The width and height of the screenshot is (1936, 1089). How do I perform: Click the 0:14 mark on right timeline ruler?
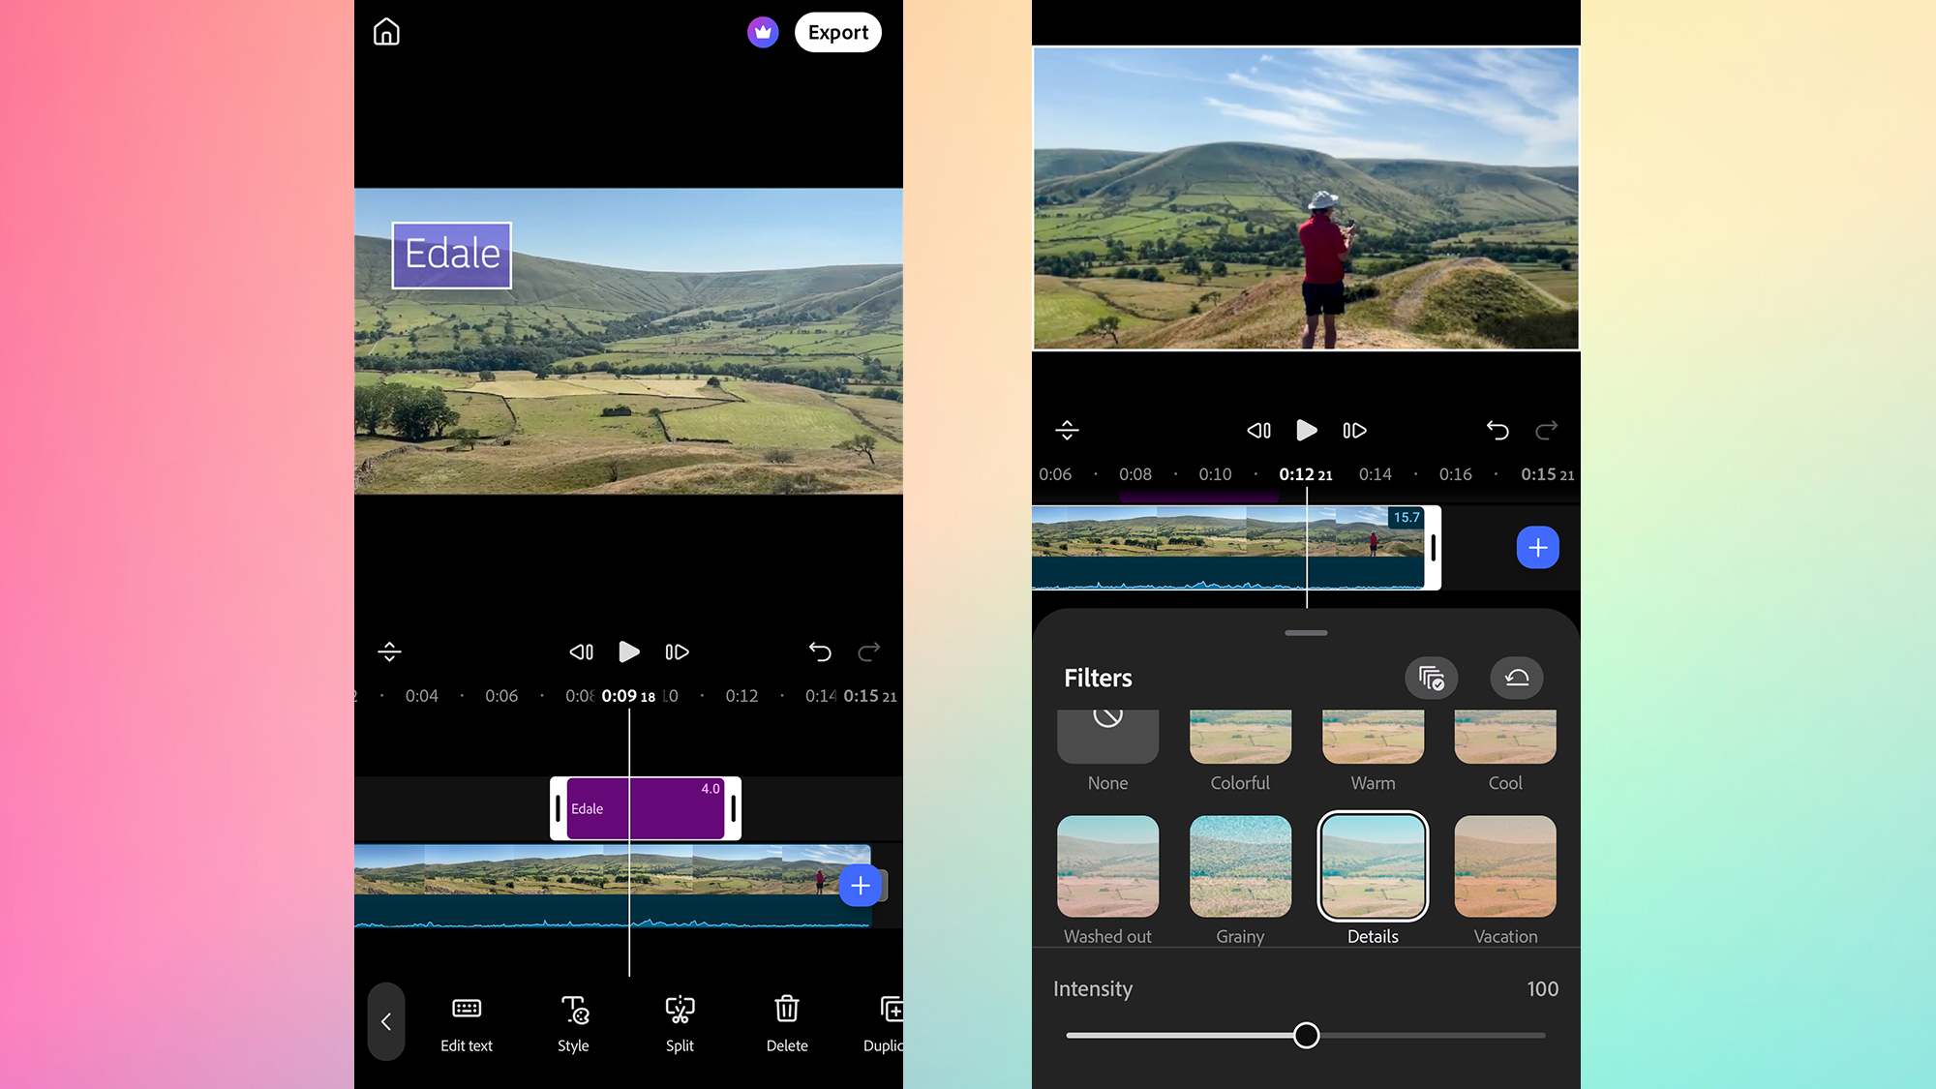click(x=1375, y=474)
